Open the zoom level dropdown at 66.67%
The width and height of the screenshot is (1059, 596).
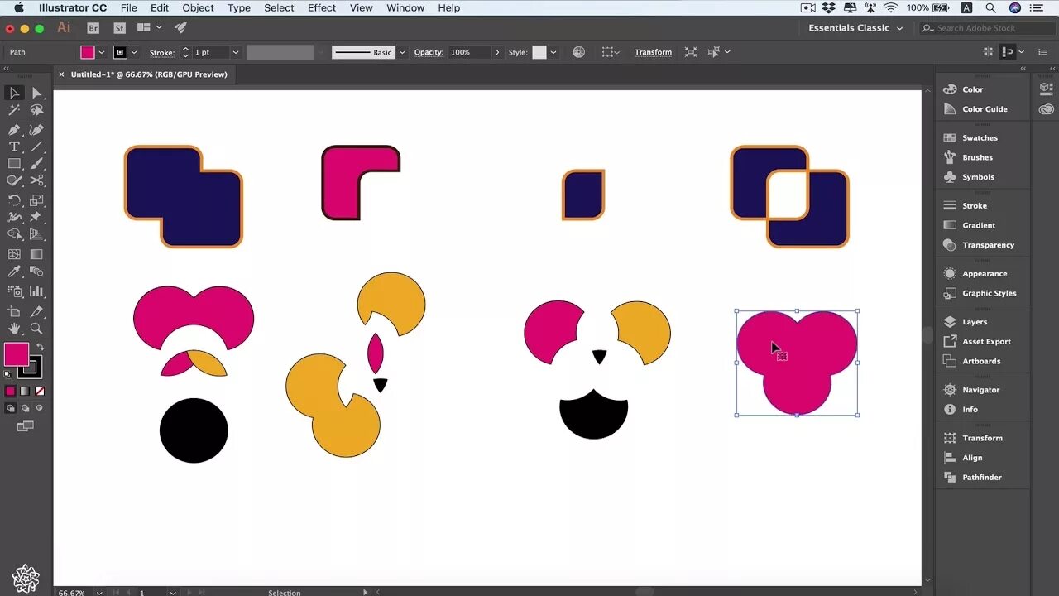99,592
